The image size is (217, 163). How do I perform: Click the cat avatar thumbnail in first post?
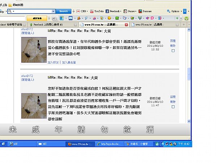[34, 50]
